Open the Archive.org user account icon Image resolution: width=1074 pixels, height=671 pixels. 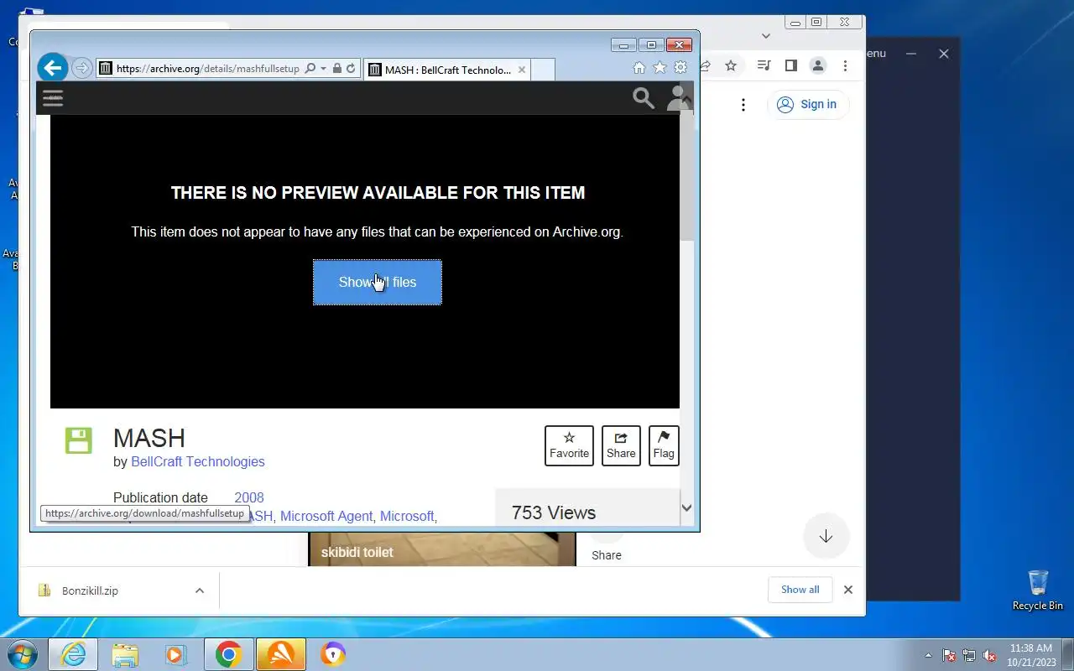point(676,98)
